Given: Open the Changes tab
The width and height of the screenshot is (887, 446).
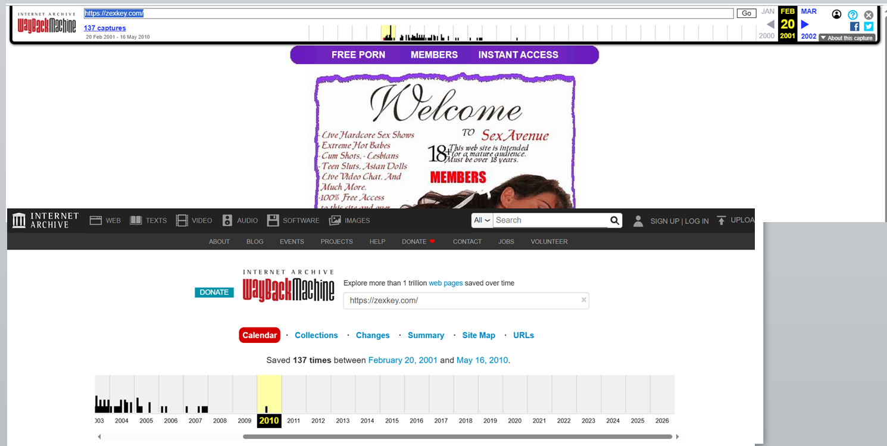Looking at the screenshot, I should [x=373, y=335].
